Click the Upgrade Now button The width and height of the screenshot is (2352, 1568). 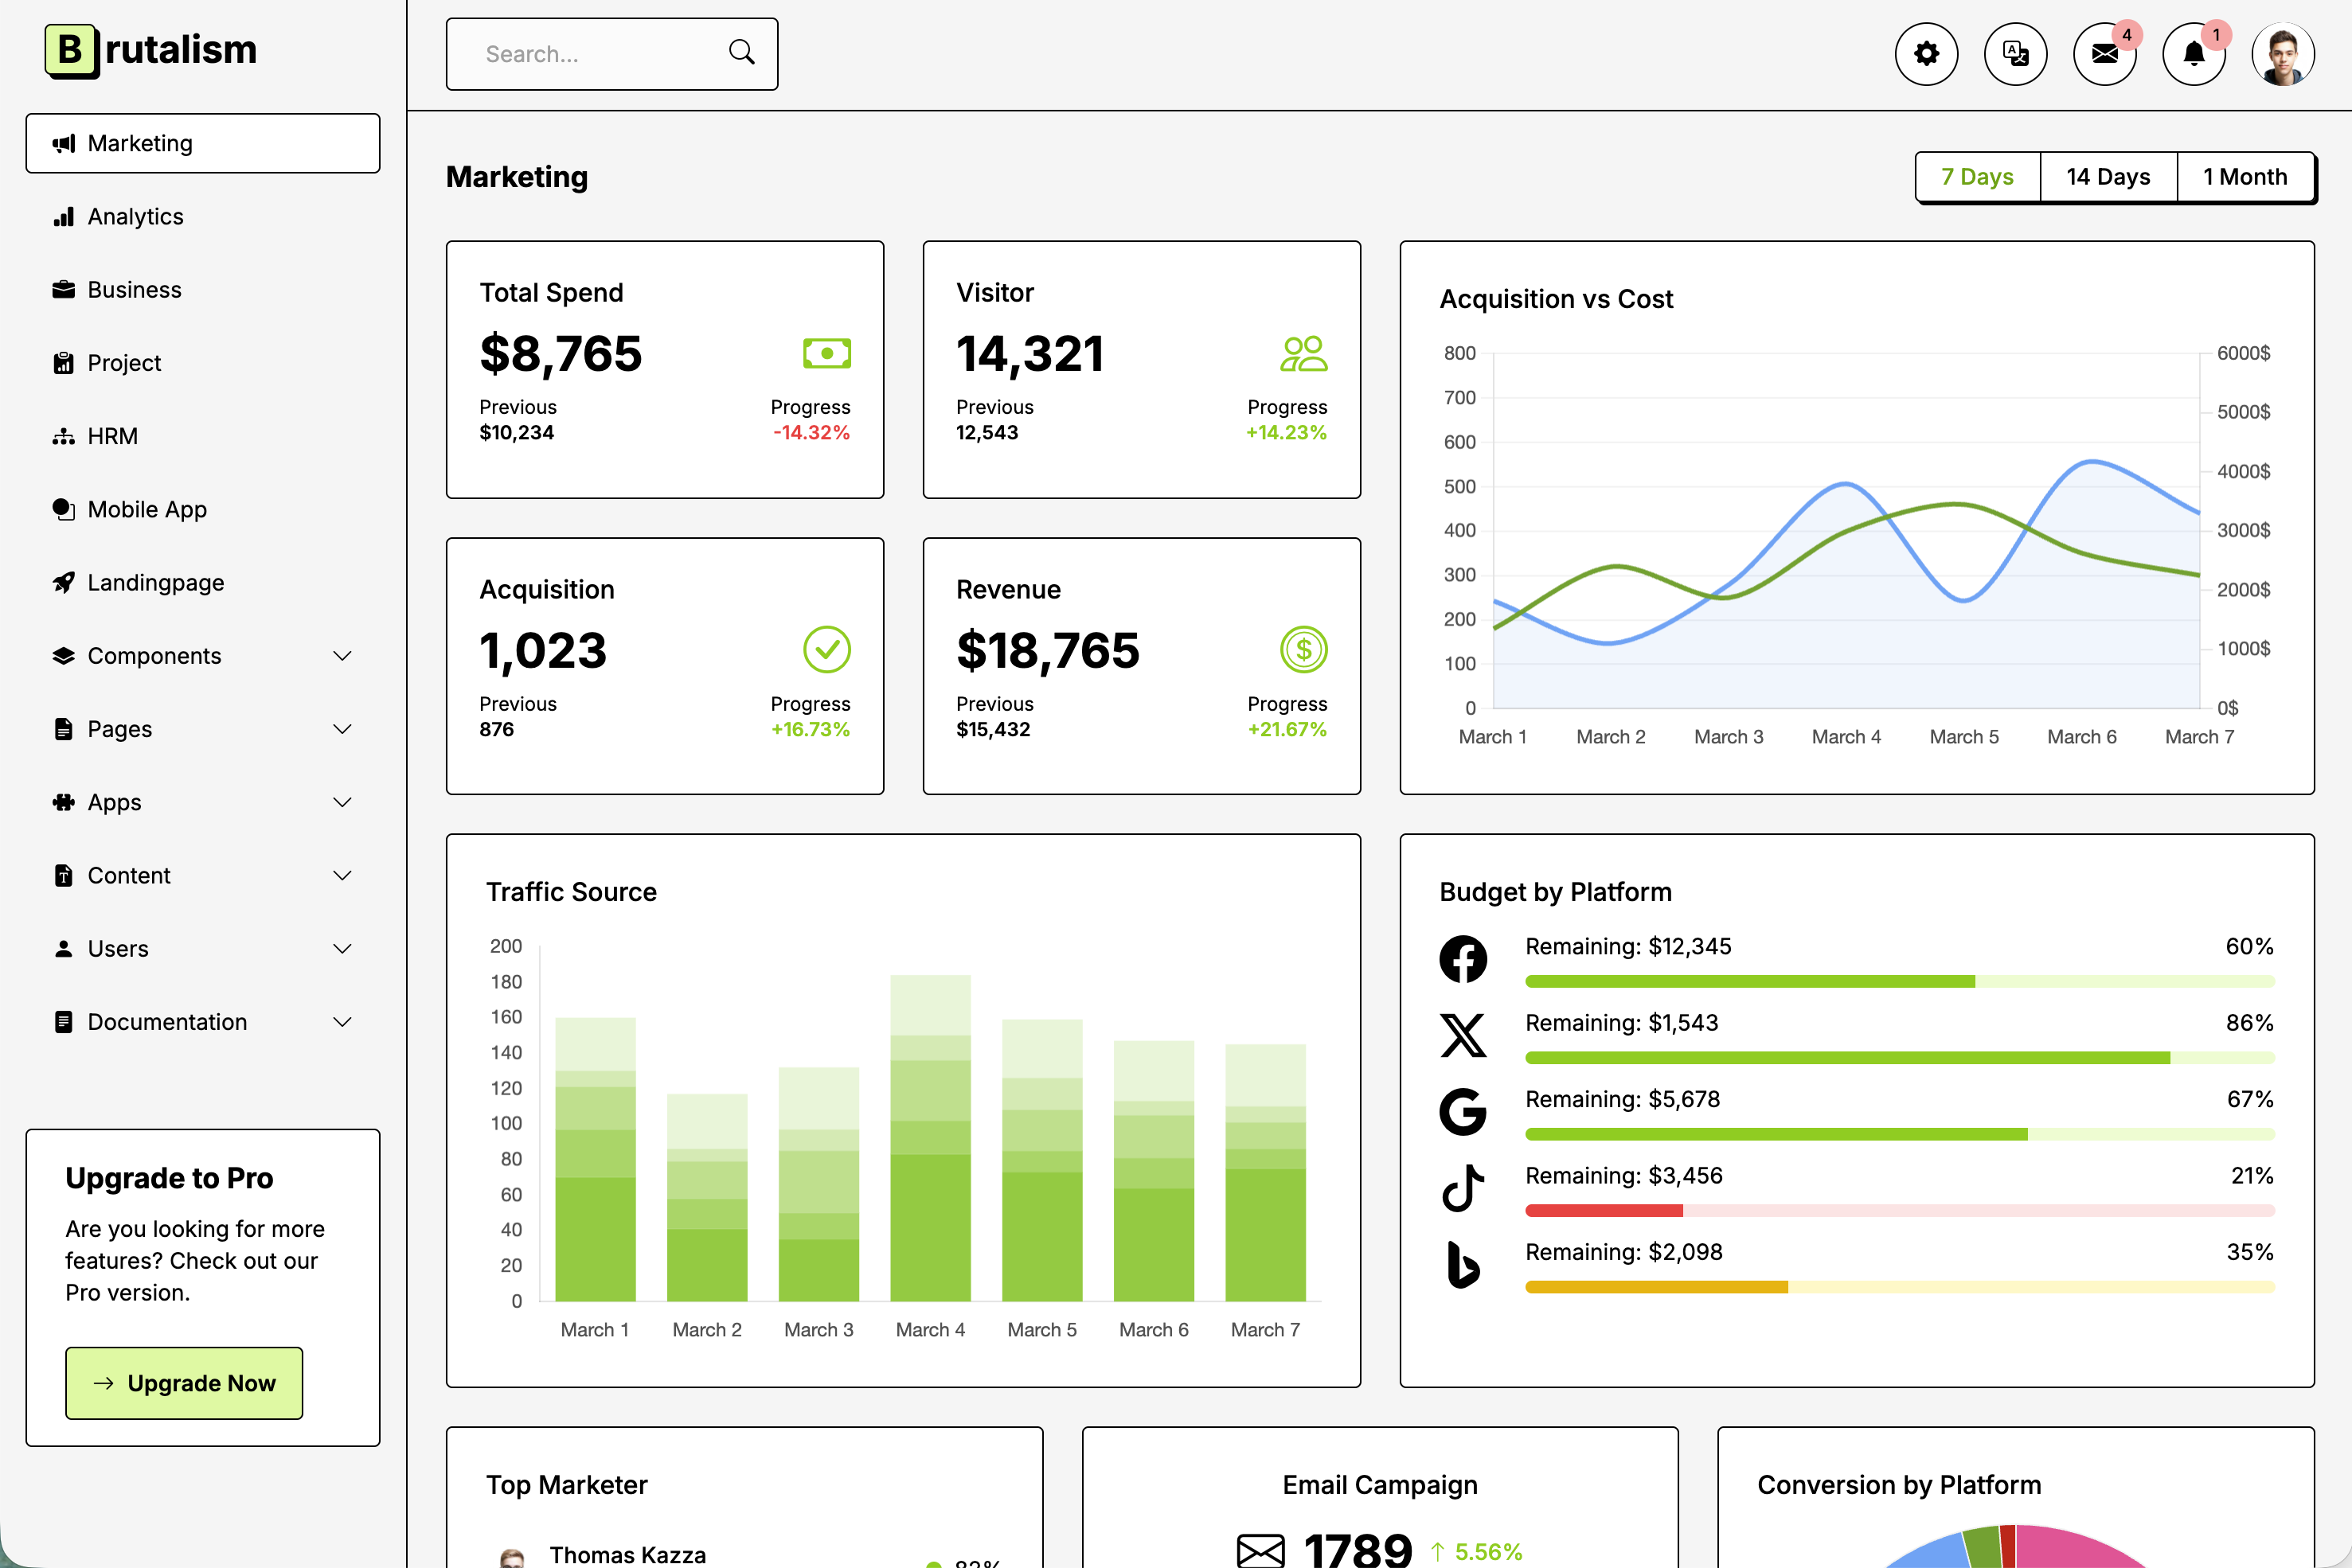184,1383
